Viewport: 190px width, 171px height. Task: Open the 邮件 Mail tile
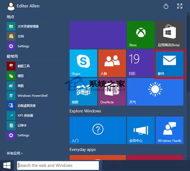point(170,64)
